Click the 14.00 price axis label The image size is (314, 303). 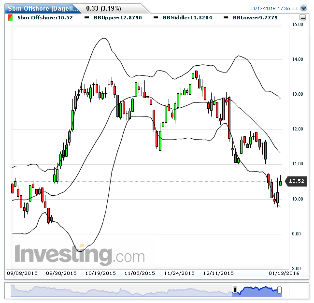[298, 59]
